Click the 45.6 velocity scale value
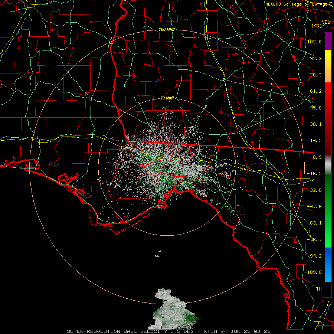 point(316,108)
